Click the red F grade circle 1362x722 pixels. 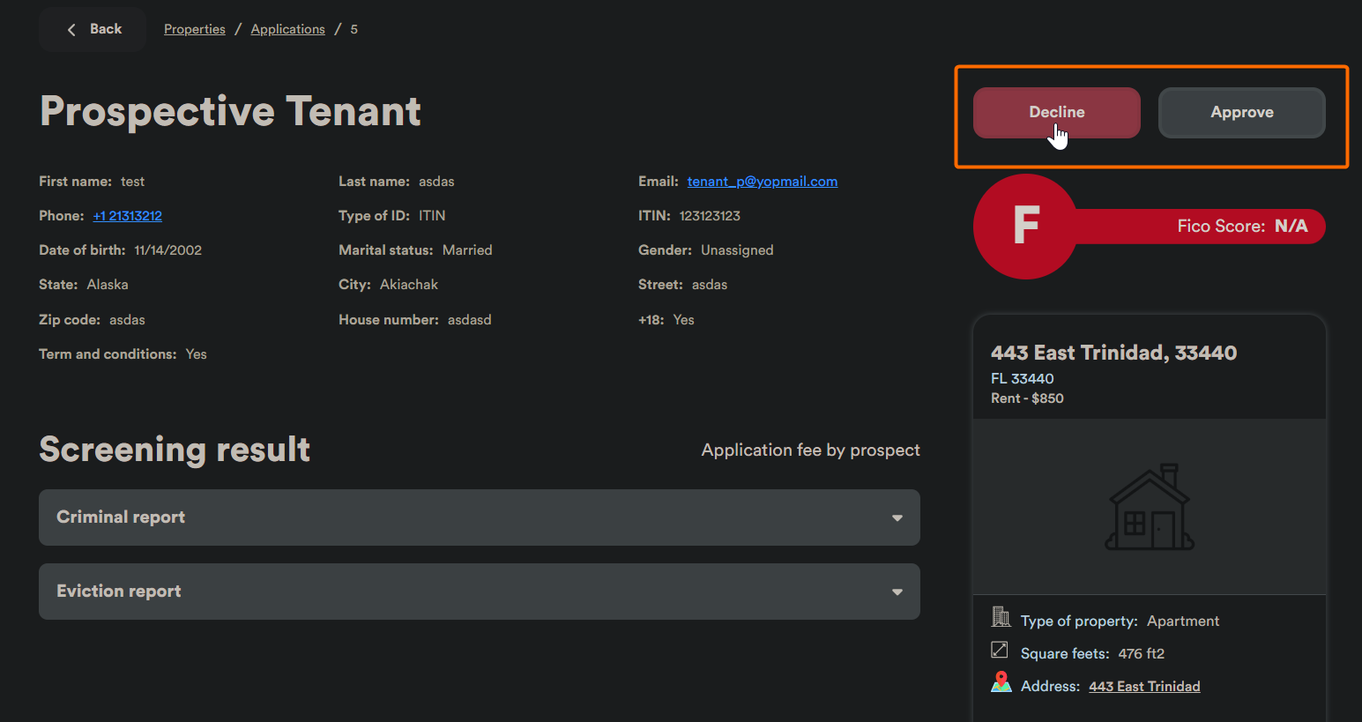coord(1025,227)
